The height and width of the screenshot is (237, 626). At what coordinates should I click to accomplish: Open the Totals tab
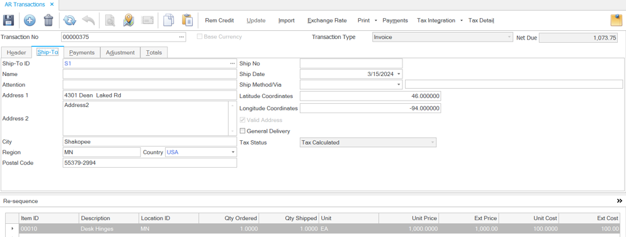pyautogui.click(x=154, y=53)
